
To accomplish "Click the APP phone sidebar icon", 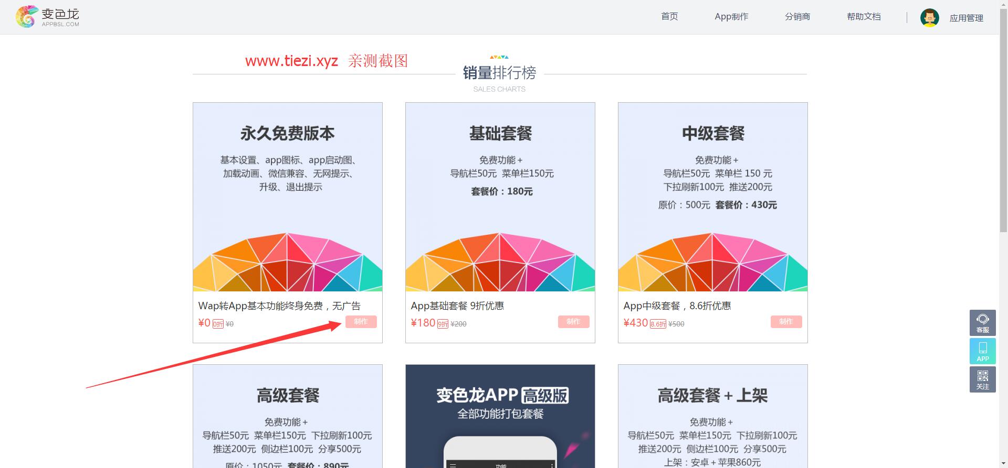I will click(982, 351).
